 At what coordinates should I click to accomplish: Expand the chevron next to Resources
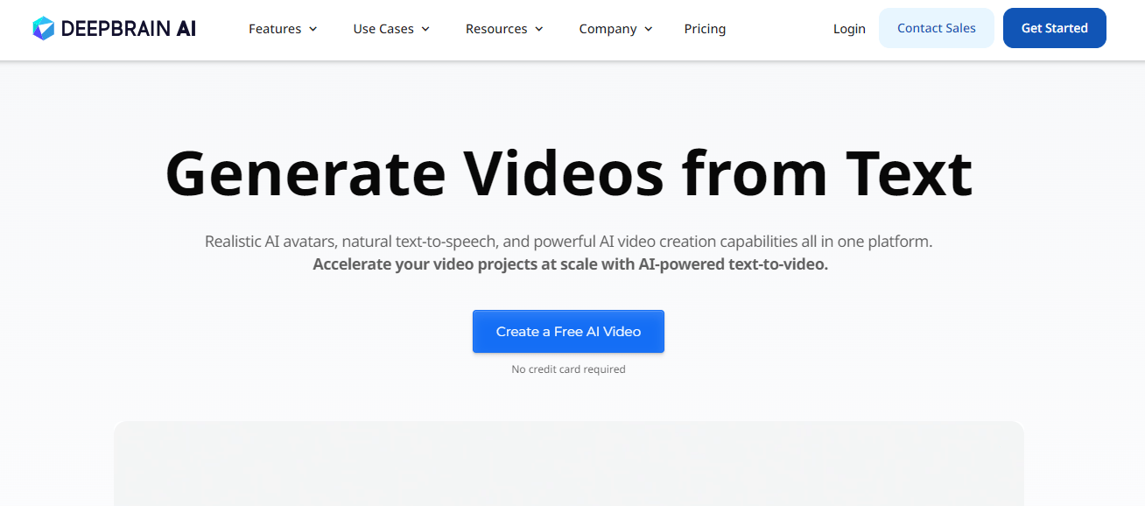point(539,29)
